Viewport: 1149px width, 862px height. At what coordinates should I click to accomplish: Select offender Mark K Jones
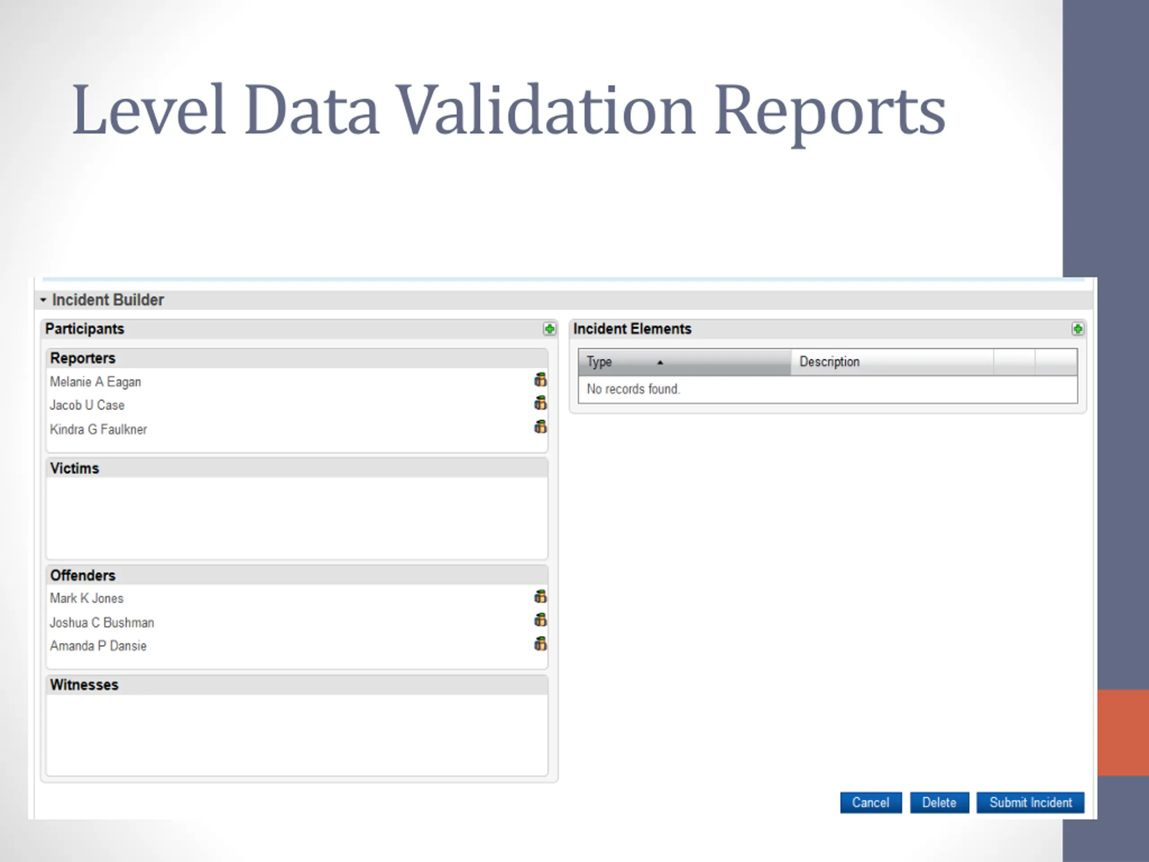tap(87, 598)
